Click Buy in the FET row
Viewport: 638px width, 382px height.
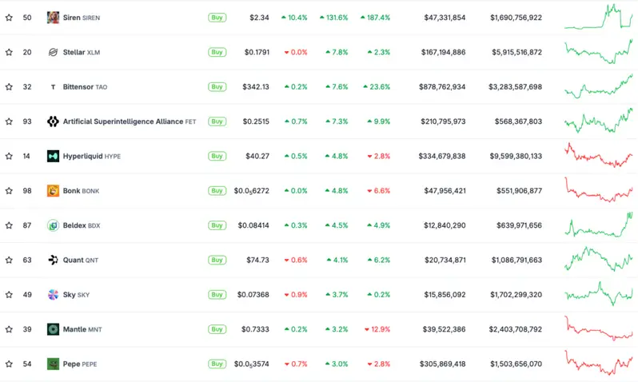click(x=217, y=121)
